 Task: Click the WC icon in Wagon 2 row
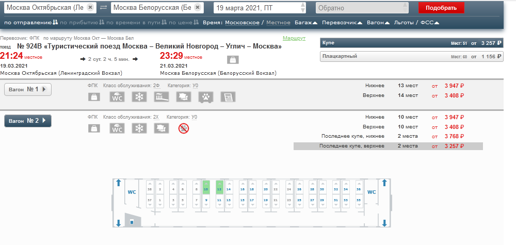click(117, 128)
